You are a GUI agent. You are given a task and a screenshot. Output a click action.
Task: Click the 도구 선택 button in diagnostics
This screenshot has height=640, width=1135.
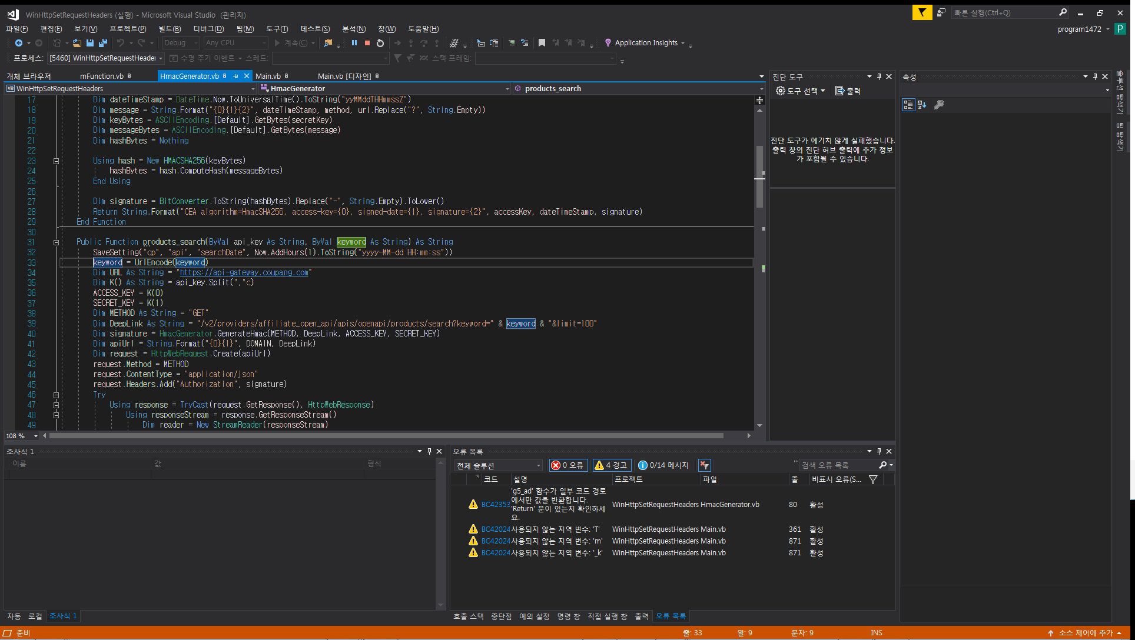801,91
